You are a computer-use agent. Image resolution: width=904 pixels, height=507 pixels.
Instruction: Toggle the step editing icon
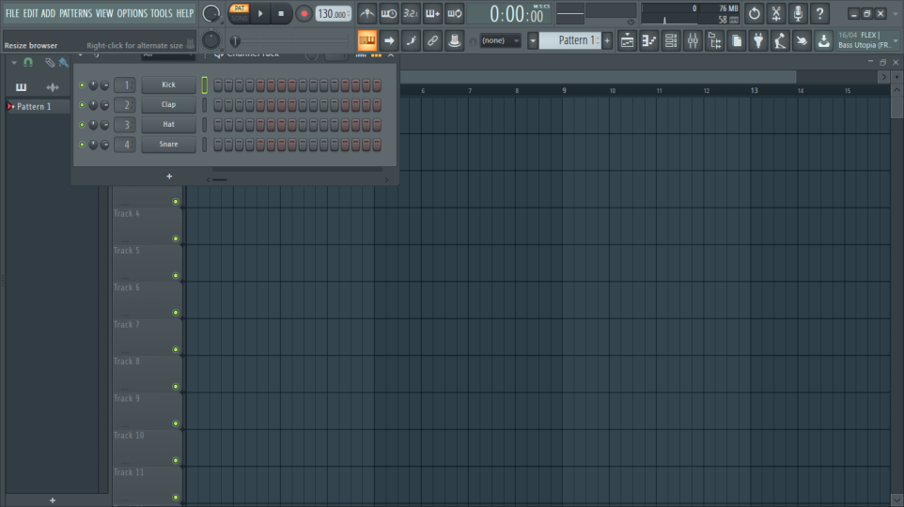(x=411, y=40)
